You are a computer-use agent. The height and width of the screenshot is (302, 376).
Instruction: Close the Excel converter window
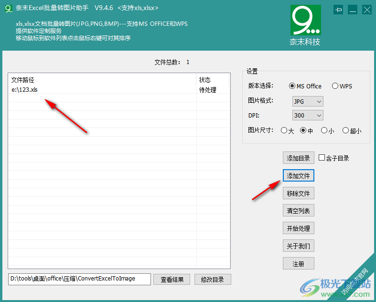point(367,10)
